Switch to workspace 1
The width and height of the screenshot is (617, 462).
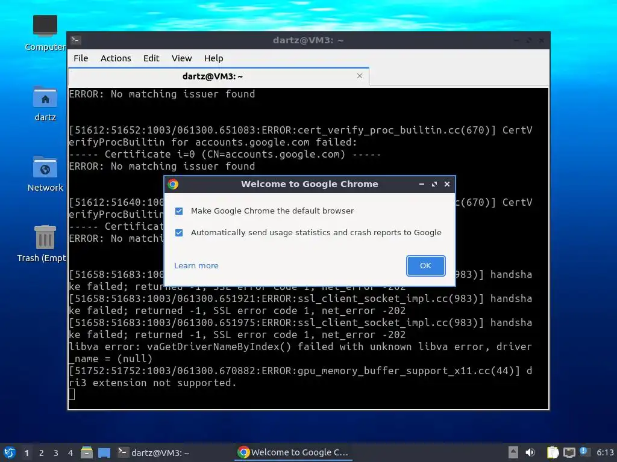pyautogui.click(x=27, y=453)
